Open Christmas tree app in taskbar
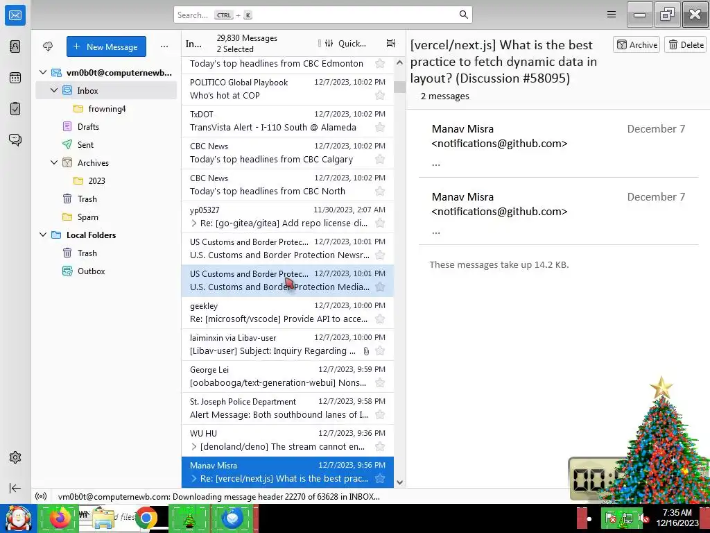710x533 pixels. point(189,518)
